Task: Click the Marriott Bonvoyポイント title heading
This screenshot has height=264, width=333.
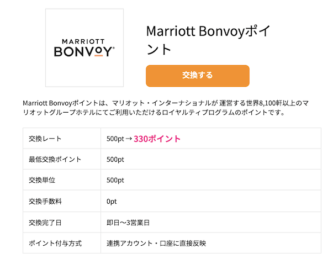Action: point(208,40)
